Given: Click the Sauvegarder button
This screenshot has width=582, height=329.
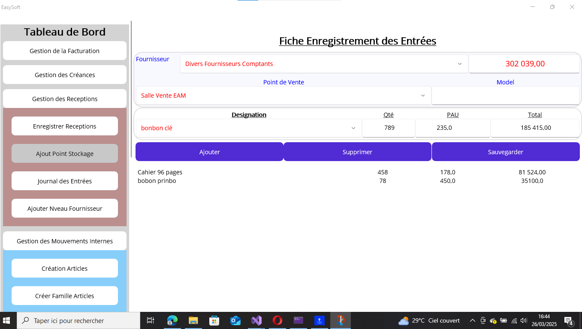Looking at the screenshot, I should tap(505, 152).
